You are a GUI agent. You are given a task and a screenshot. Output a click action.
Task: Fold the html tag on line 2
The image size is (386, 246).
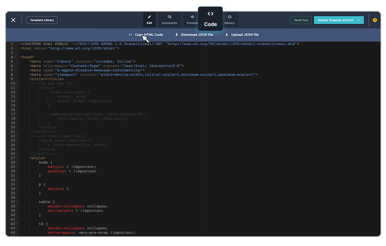(x=15, y=48)
